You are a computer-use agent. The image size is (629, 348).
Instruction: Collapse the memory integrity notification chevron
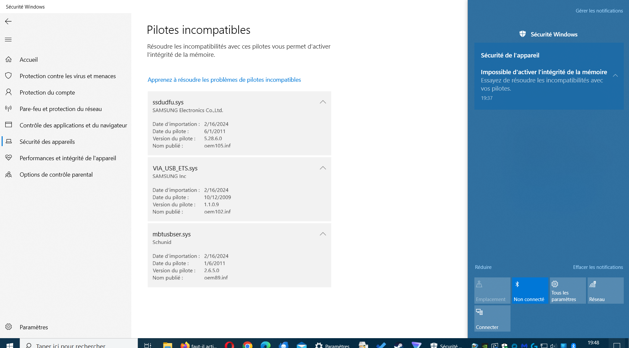point(615,76)
